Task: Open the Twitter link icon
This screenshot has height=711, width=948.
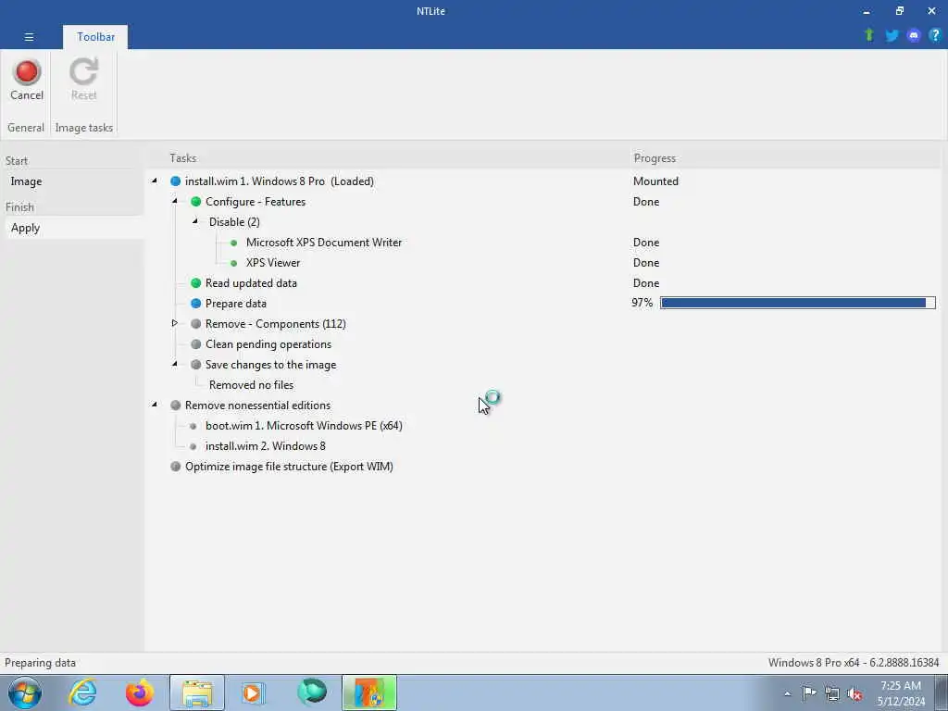Action: pyautogui.click(x=892, y=36)
